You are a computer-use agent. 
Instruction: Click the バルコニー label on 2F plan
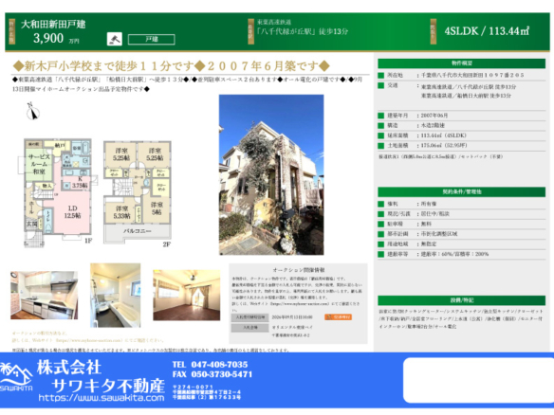(138, 231)
